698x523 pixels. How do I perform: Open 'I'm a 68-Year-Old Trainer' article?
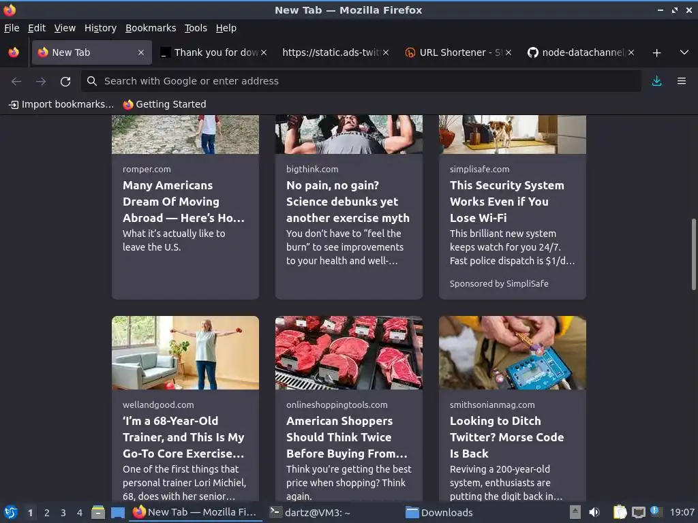(183, 437)
